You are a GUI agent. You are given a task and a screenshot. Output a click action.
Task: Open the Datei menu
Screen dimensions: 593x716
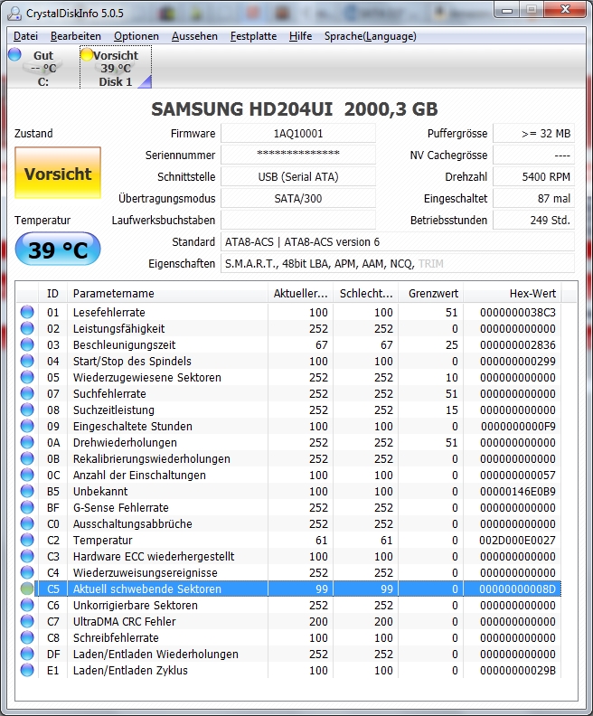click(25, 36)
